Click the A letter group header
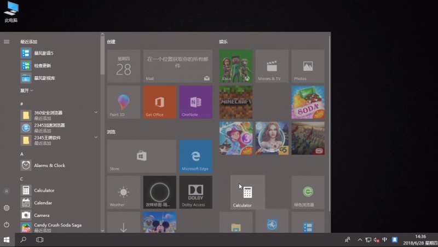This screenshot has height=247, width=438. pyautogui.click(x=22, y=154)
